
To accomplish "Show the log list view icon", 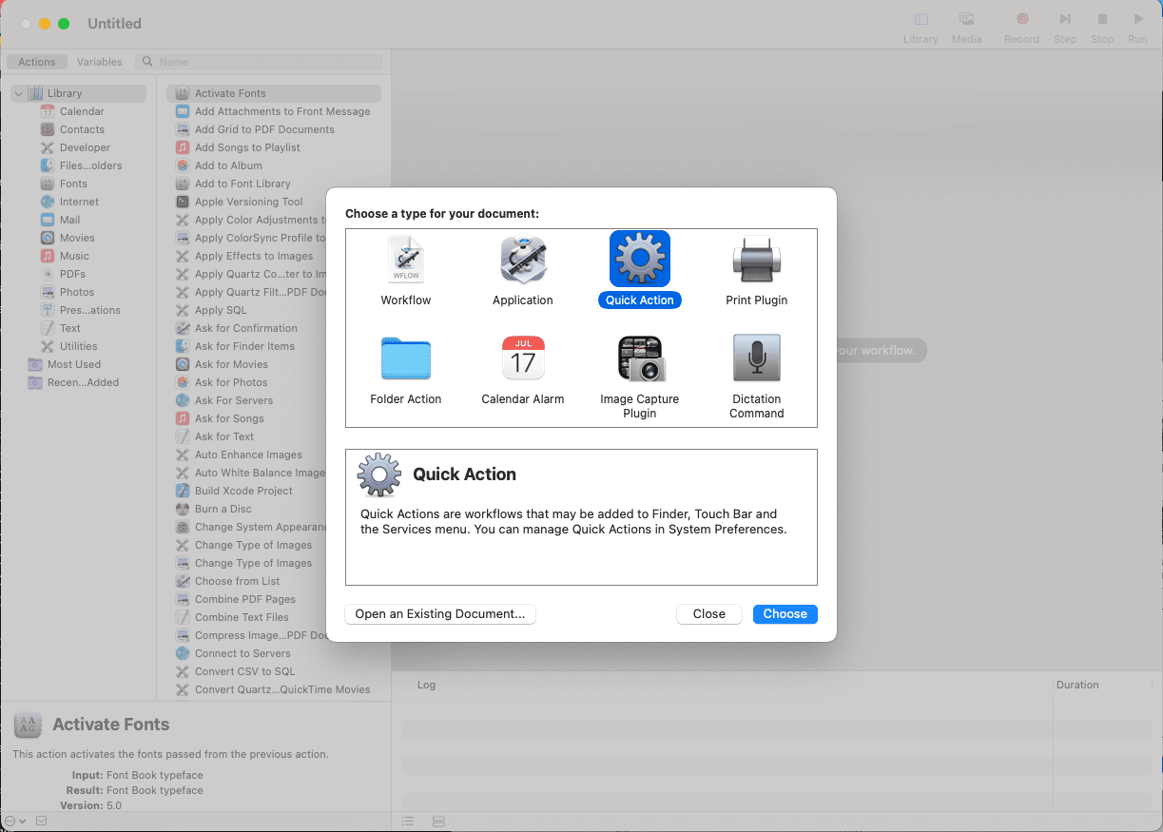I will (408, 821).
